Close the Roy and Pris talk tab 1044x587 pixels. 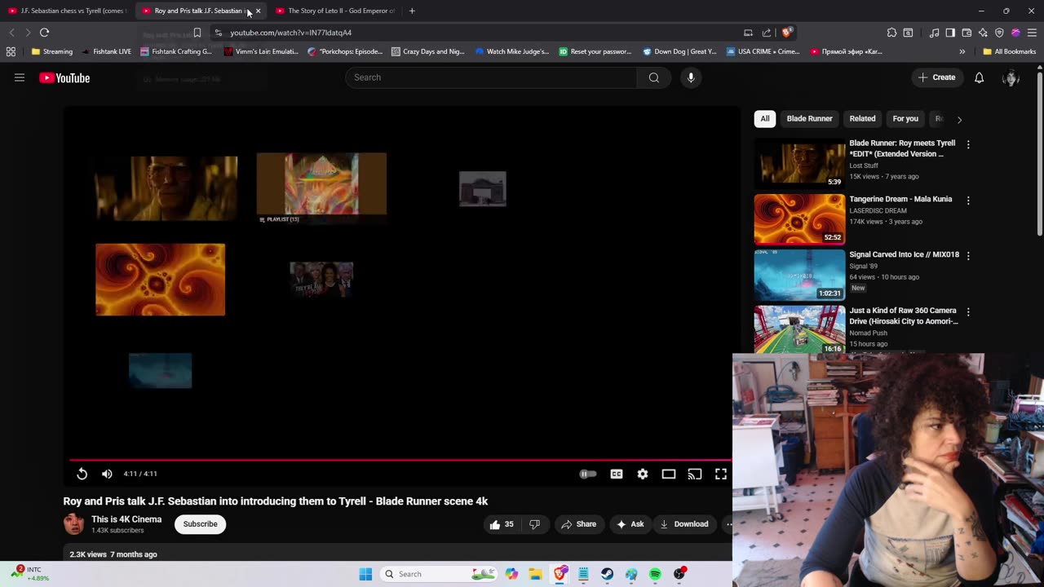[x=258, y=11]
